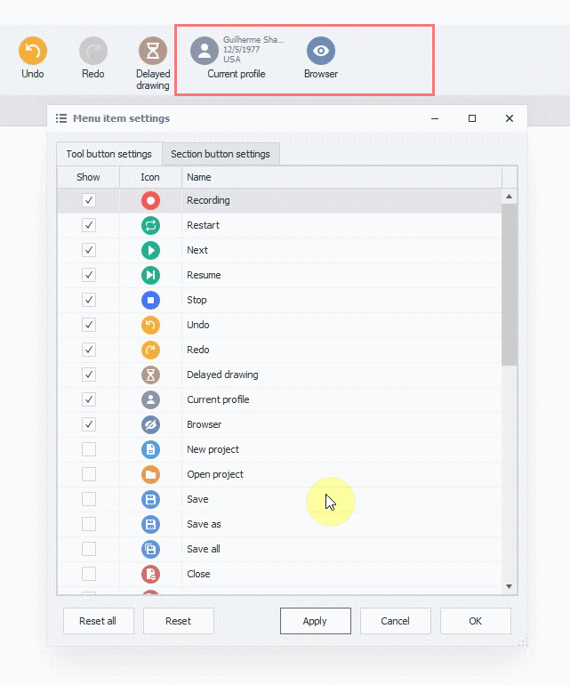570x685 pixels.
Task: Check the Show checkbox for Save as
Action: click(89, 524)
